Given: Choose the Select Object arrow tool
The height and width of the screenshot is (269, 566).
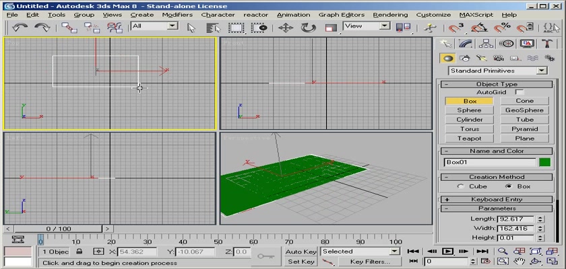Looking at the screenshot, I should click(191, 28).
